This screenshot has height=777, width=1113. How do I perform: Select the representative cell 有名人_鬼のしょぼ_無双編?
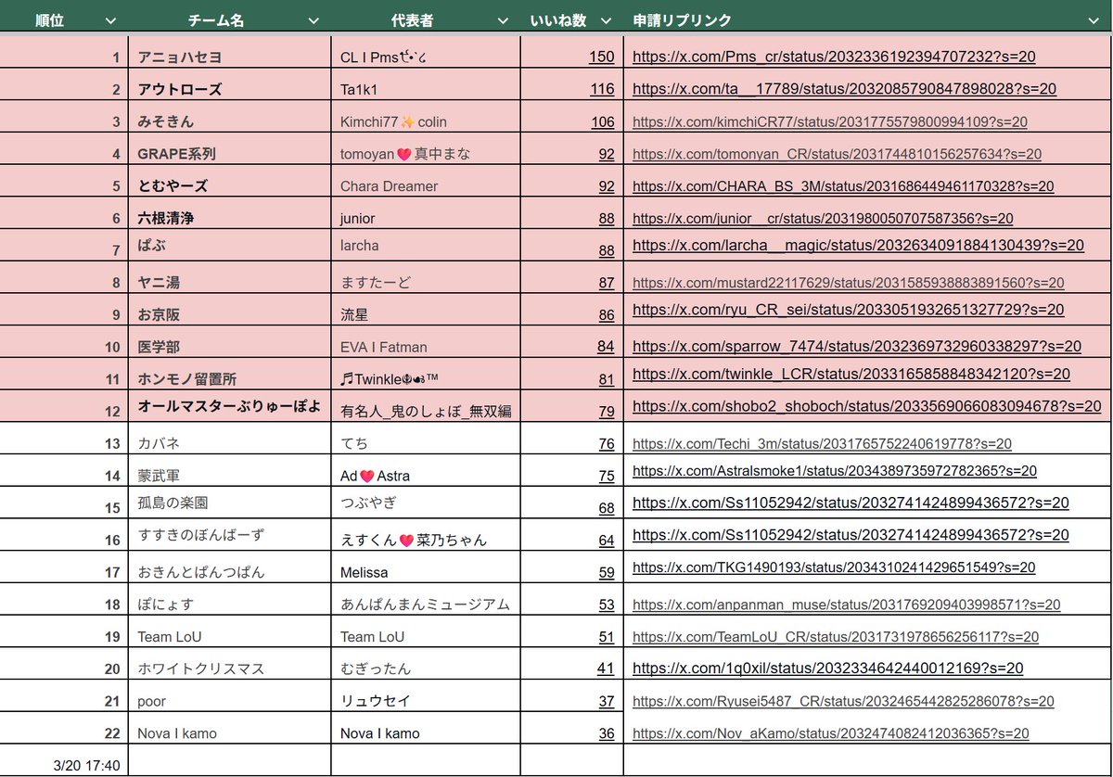pos(426,406)
